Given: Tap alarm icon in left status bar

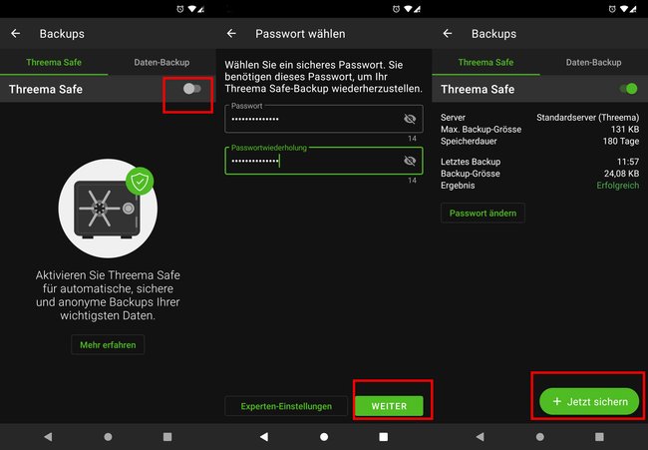Looking at the screenshot, I should (x=180, y=9).
